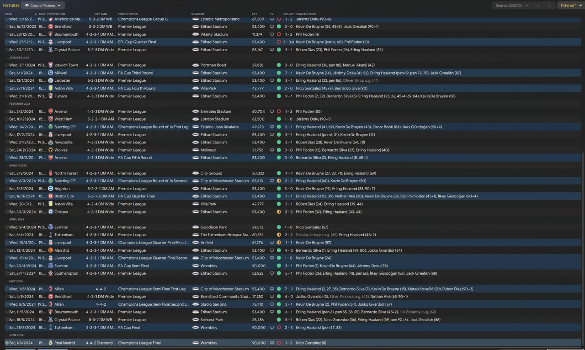The height and width of the screenshot is (350, 585).
Task: Click the stadium icon beside Goodison Park
Action: (x=196, y=227)
